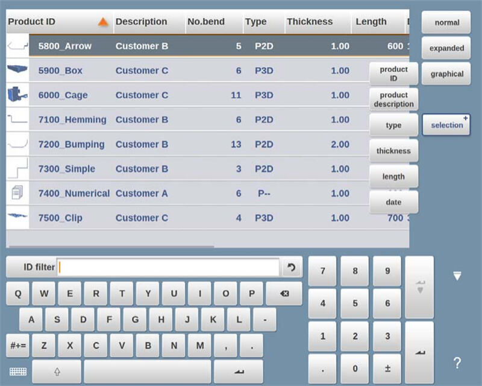Tap the shift arrow key

pos(57,372)
